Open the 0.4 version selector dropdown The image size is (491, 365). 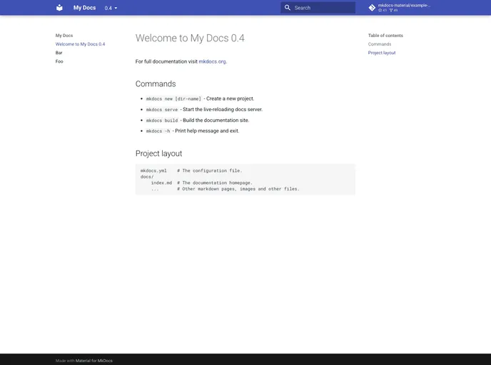[111, 8]
